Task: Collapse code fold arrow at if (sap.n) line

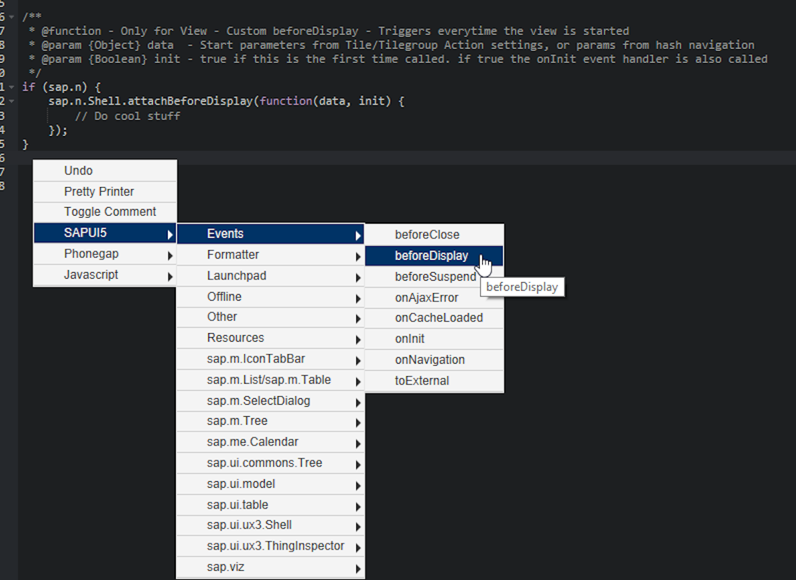Action: coord(12,87)
